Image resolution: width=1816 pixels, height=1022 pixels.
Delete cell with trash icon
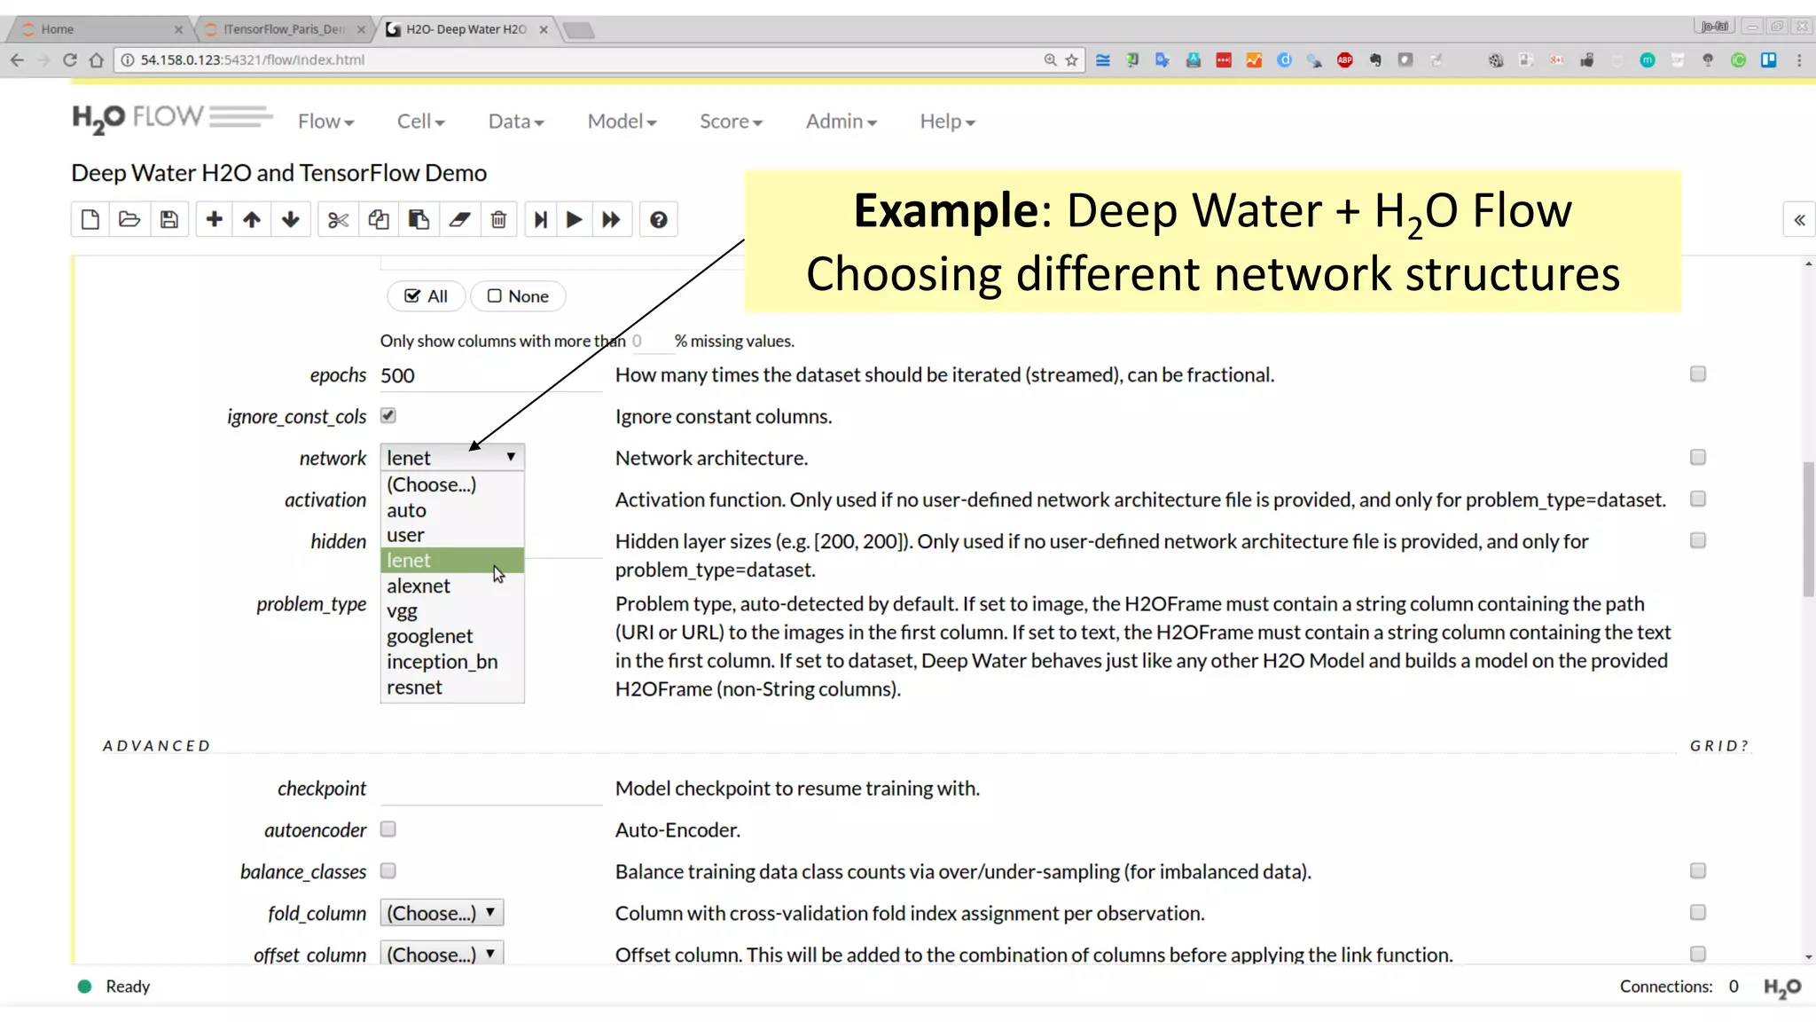click(x=498, y=220)
